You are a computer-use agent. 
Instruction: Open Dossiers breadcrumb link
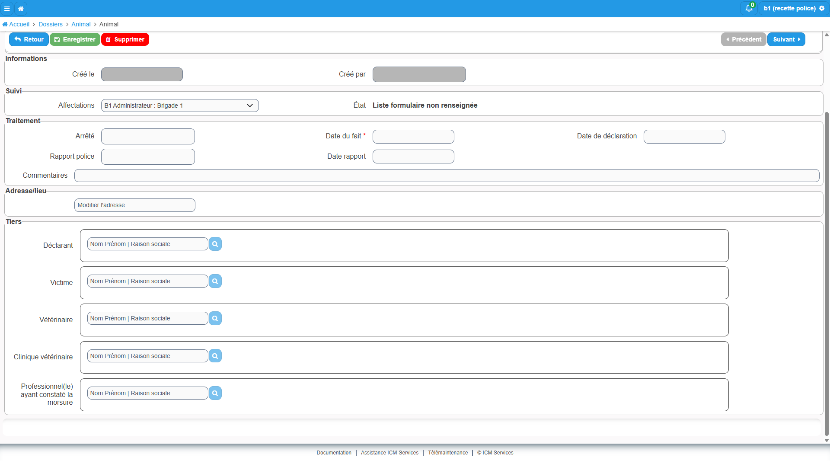(x=51, y=24)
